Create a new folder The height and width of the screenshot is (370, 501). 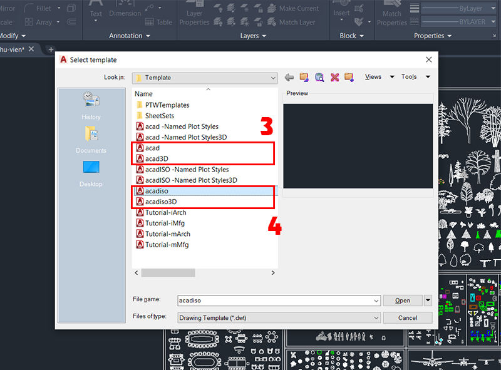click(349, 77)
